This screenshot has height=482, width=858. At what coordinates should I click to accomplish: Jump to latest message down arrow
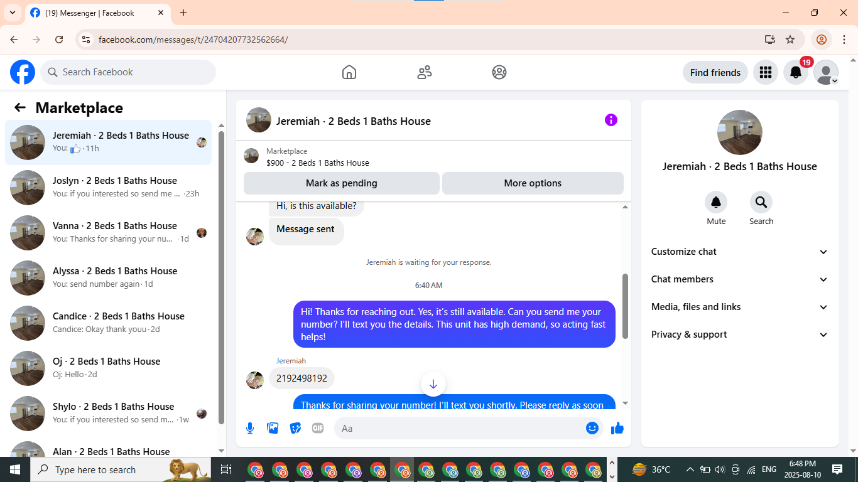pyautogui.click(x=433, y=384)
